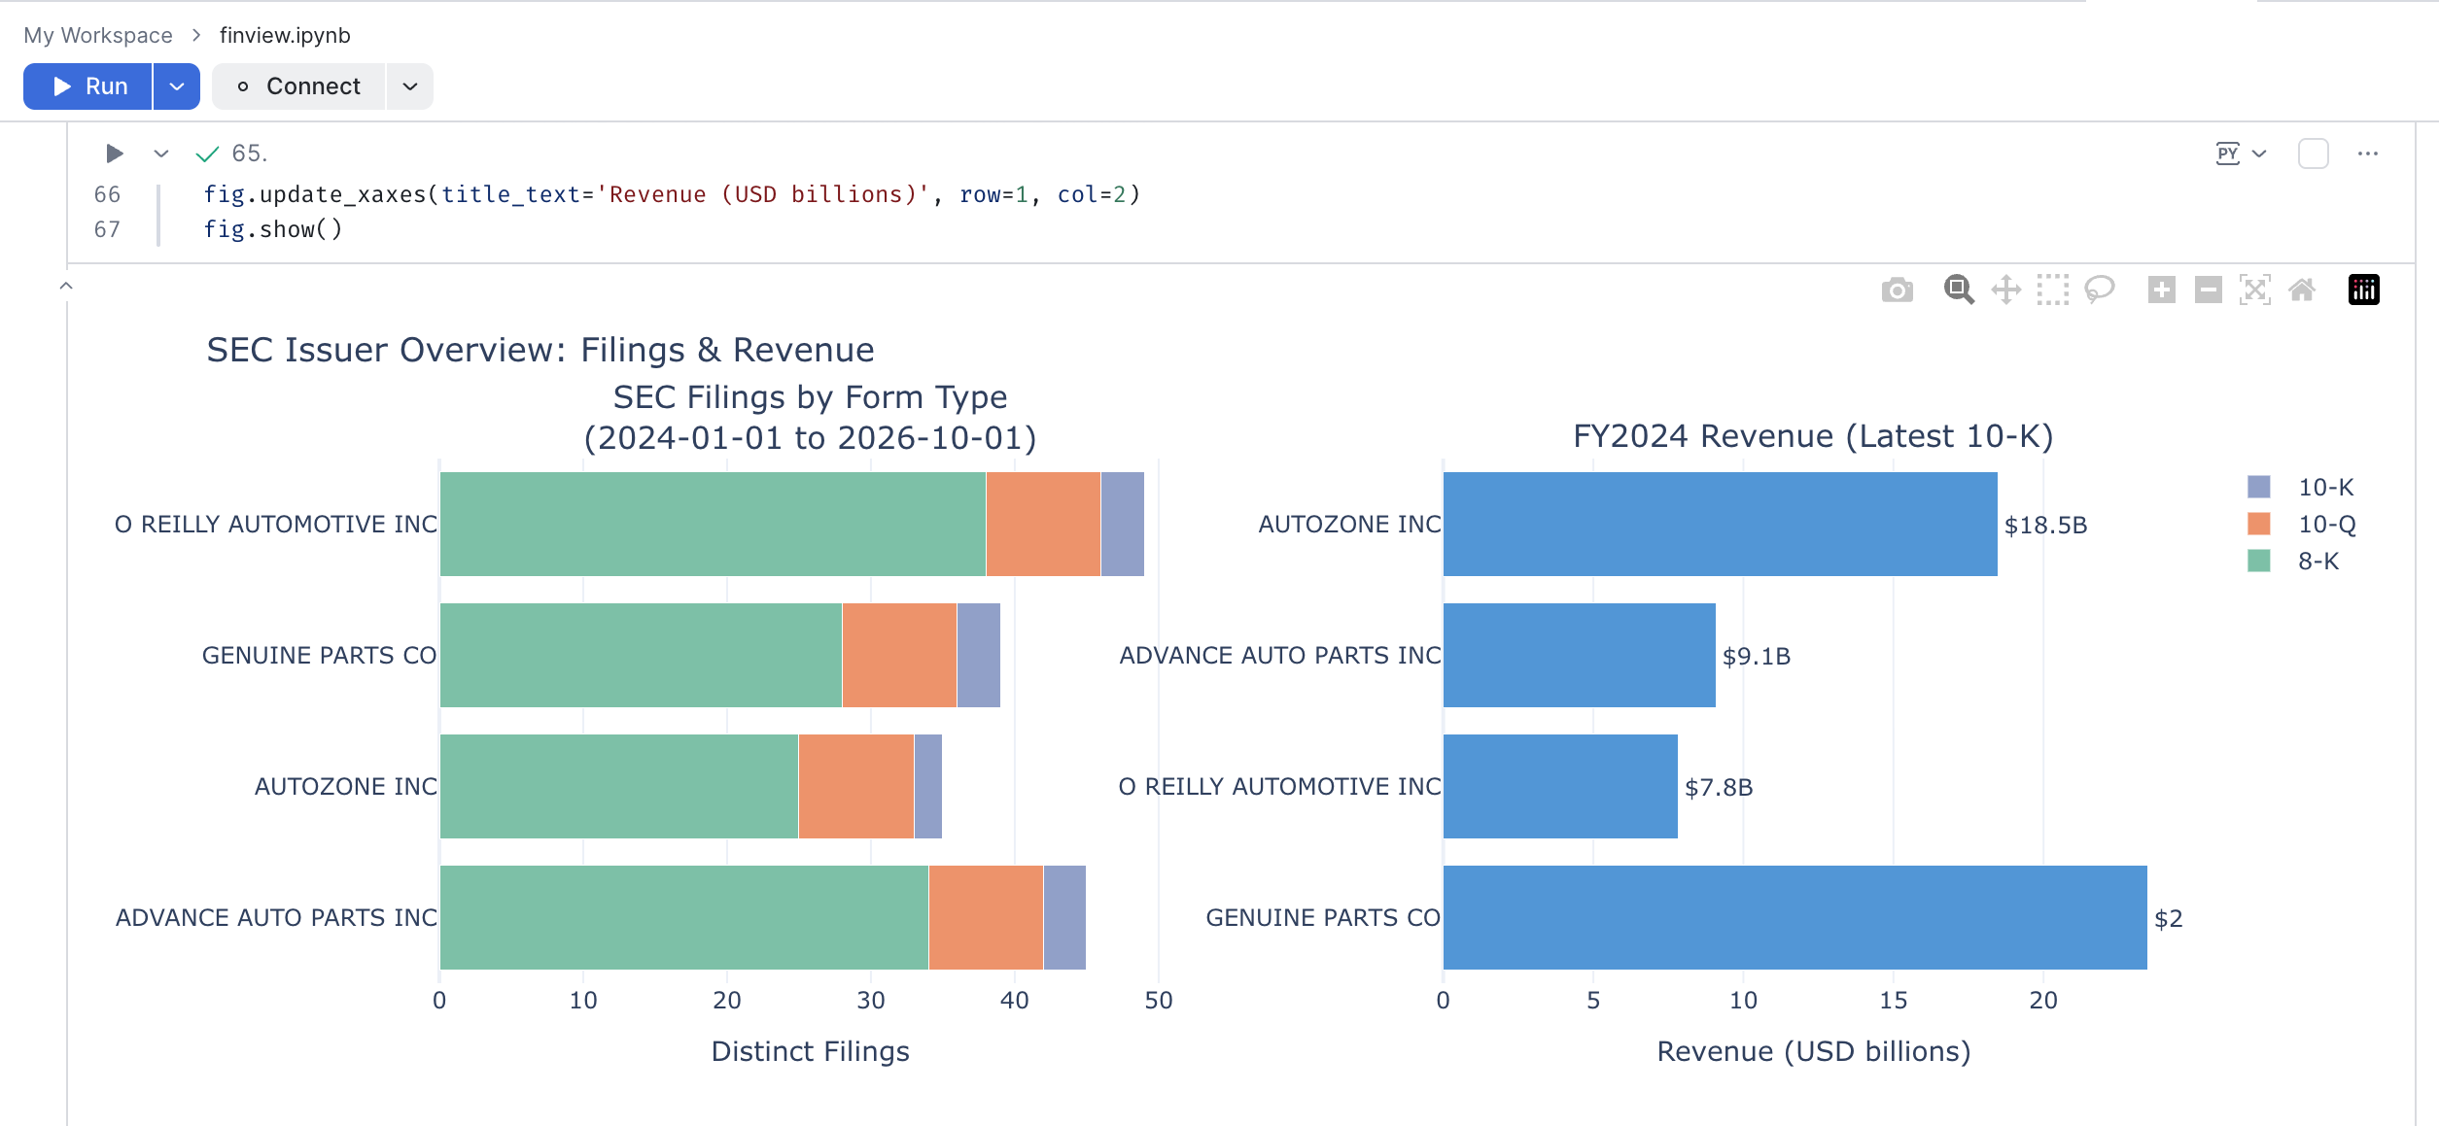This screenshot has width=2439, height=1126.
Task: Toggle the 10-K legend entry
Action: coord(2300,487)
